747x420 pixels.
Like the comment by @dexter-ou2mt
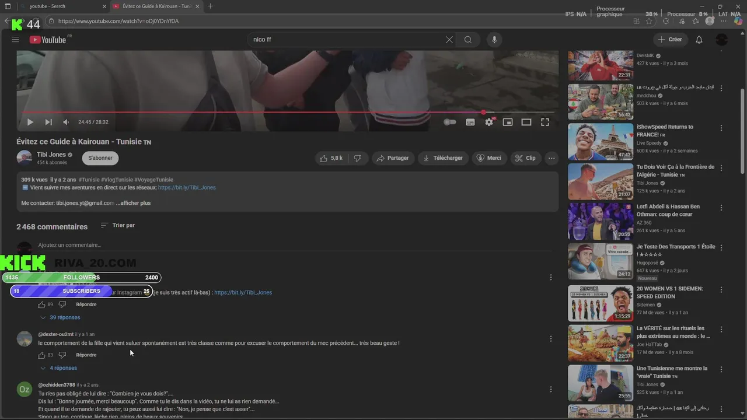(41, 355)
